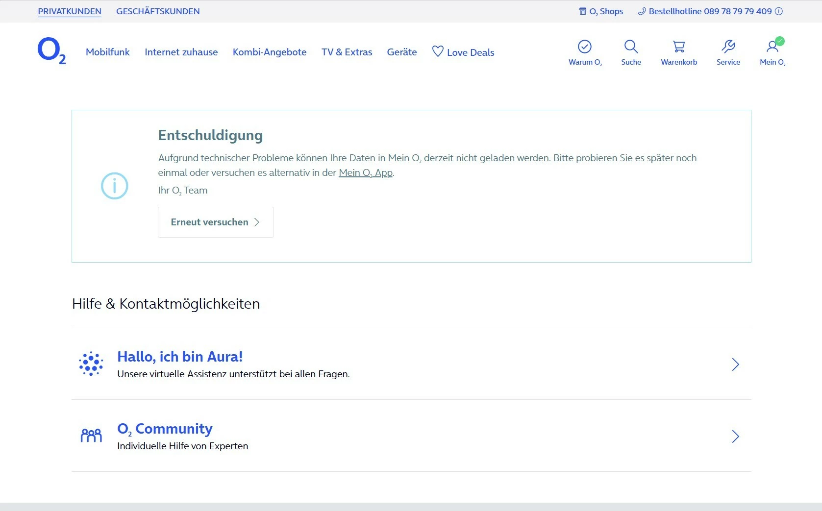Click the Hilfe & Kontaktmöglichkeiten heading
822x511 pixels.
[166, 304]
